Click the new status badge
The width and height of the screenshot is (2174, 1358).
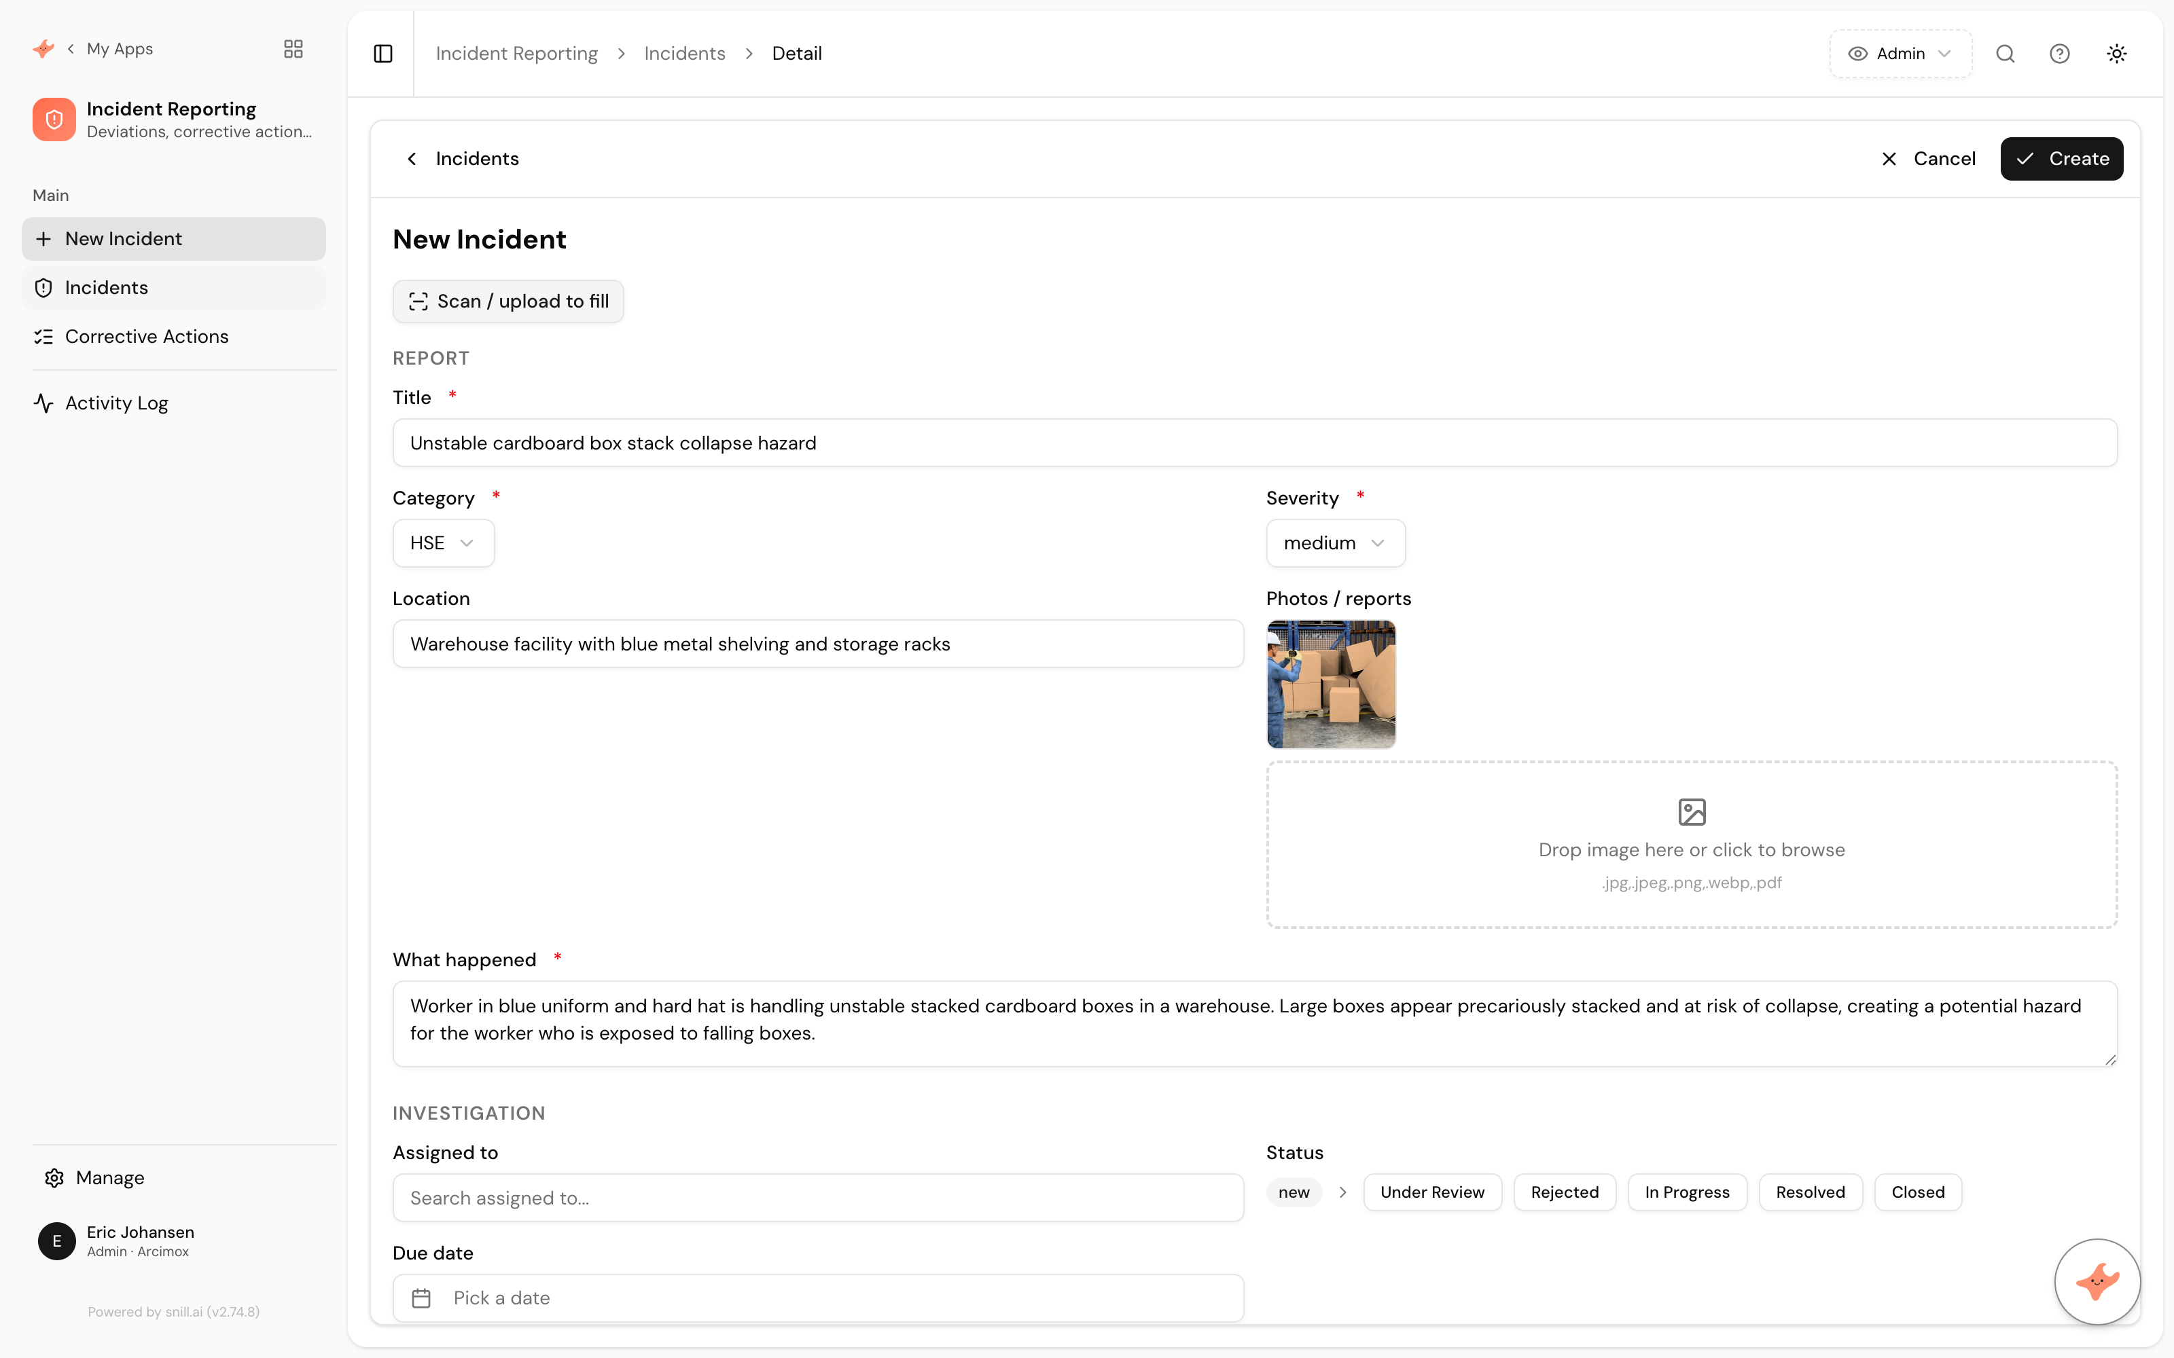point(1294,1193)
